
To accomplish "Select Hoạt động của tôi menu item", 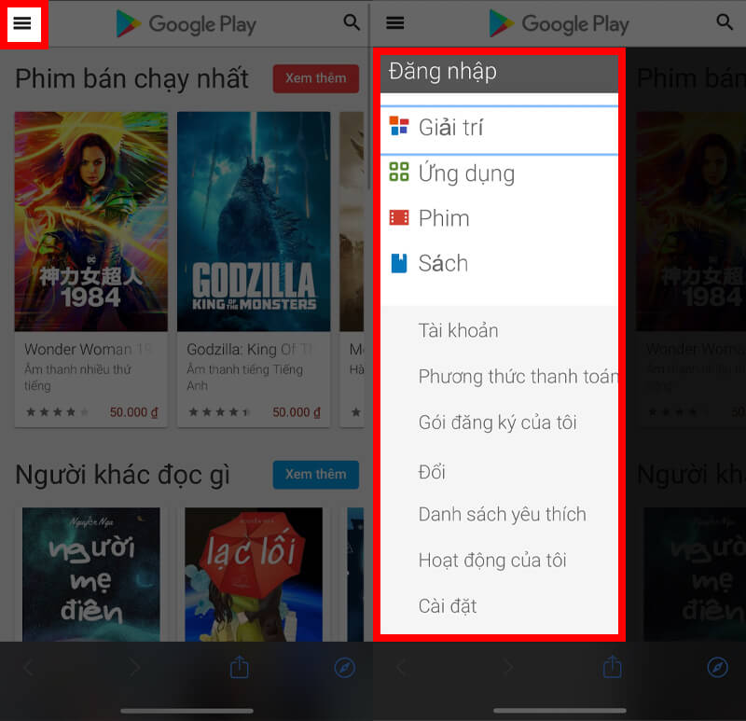I will point(492,560).
